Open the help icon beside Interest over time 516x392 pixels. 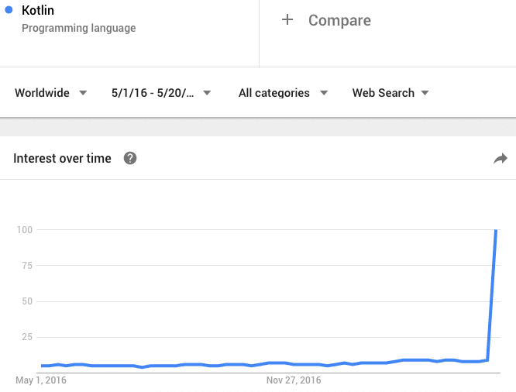(130, 158)
